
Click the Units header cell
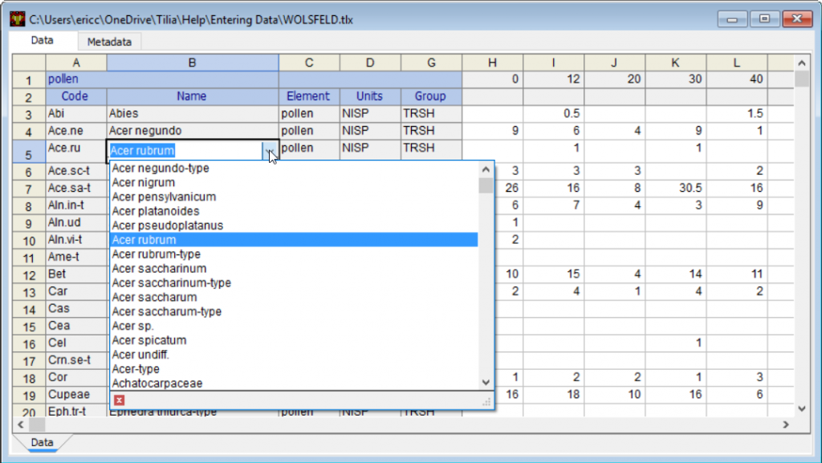pyautogui.click(x=370, y=96)
